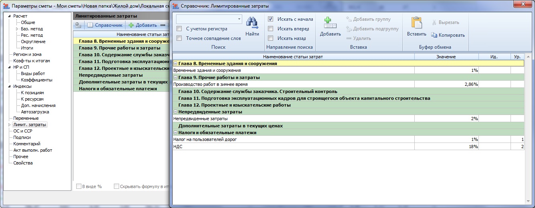Click the Значение column header
The width and height of the screenshot is (535, 208).
pyautogui.click(x=446, y=57)
